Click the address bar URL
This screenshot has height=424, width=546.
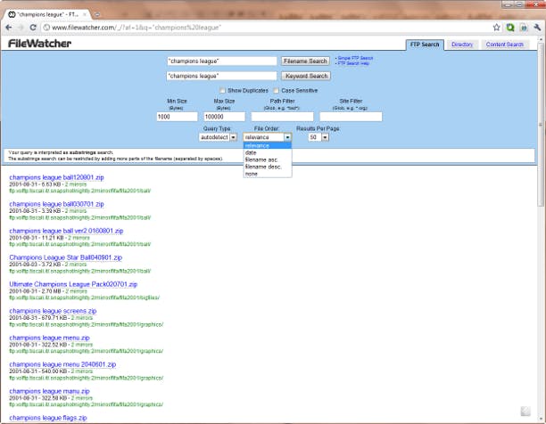[136, 28]
